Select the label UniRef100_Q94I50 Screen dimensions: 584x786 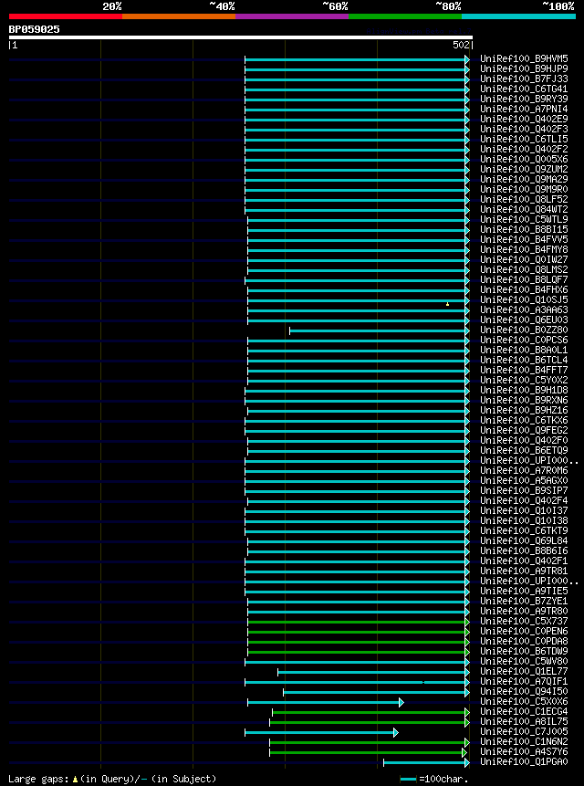coord(524,692)
